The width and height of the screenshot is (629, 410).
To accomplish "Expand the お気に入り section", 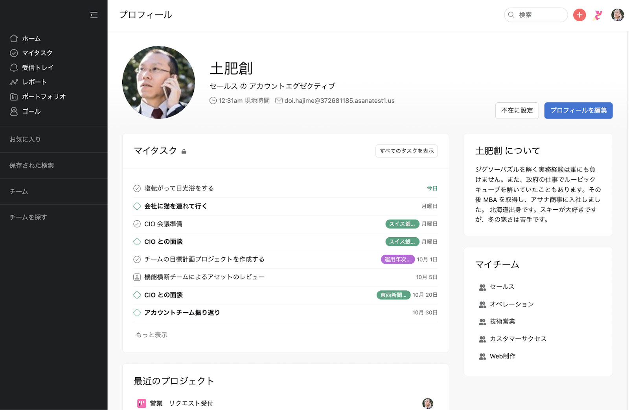I will 25,139.
